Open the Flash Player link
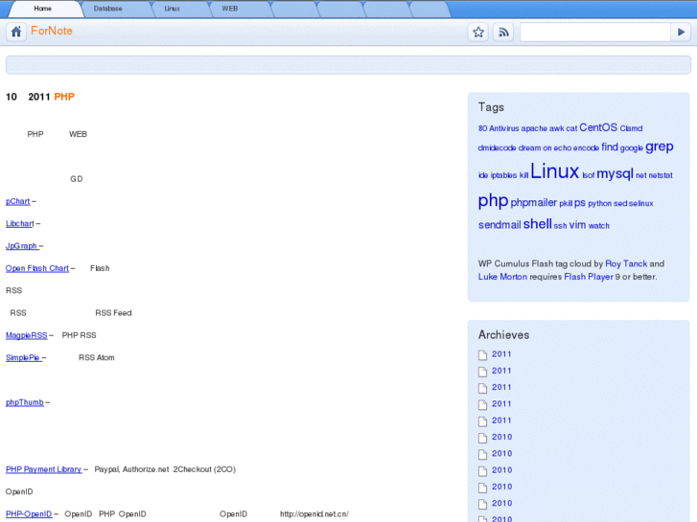697x522 pixels. 589,277
